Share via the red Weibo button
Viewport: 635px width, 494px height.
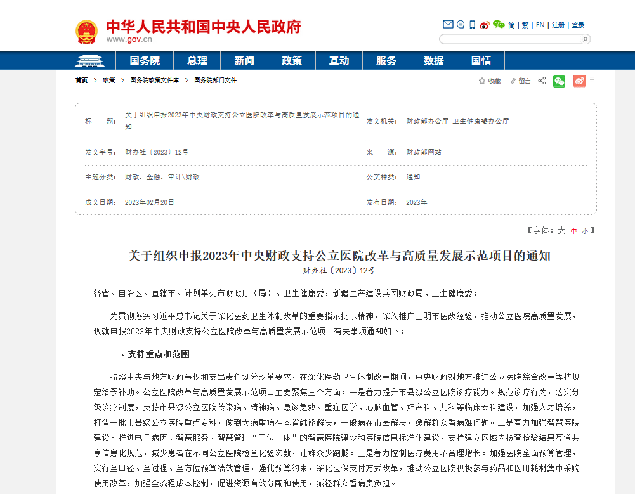[580, 81]
